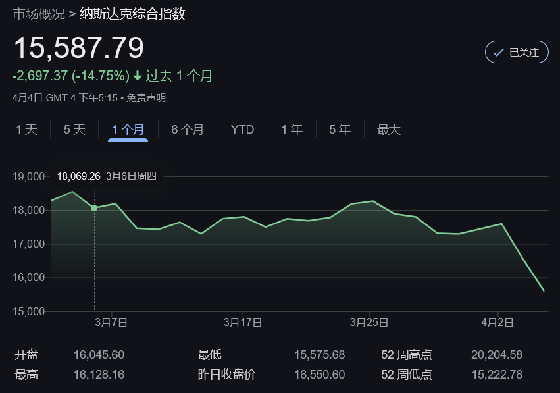Click the 开盘 label
Viewport: 560px width, 393px height.
tap(26, 355)
